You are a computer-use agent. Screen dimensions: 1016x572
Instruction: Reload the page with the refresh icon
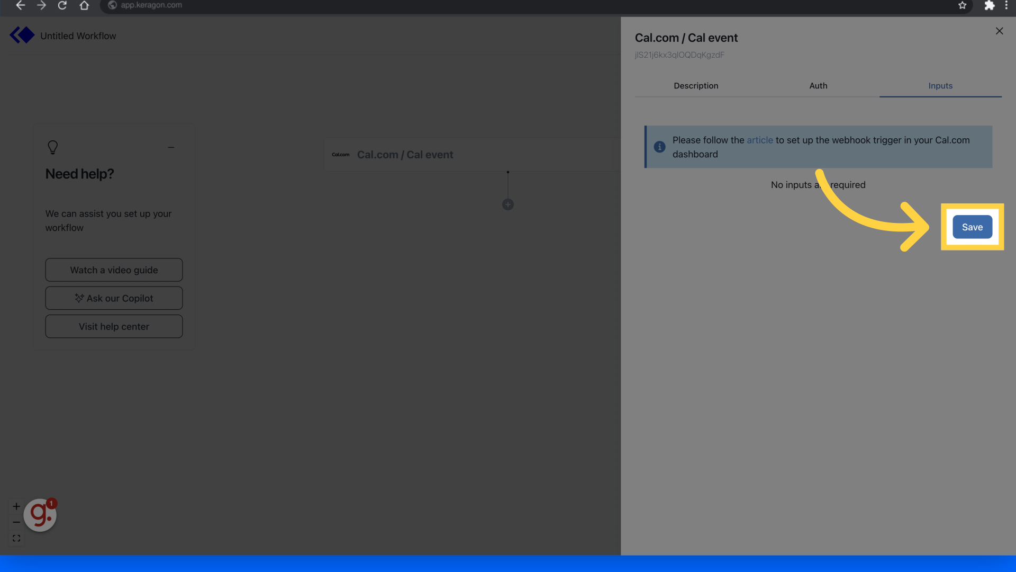[x=62, y=5]
